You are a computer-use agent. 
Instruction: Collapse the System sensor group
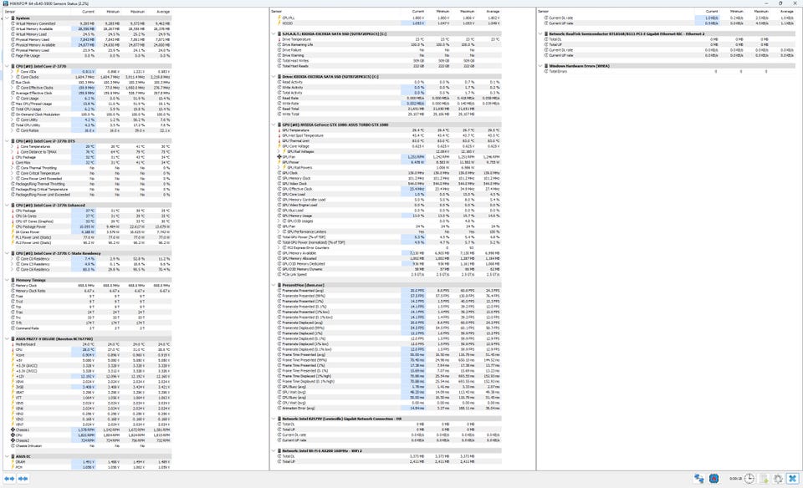7,18
